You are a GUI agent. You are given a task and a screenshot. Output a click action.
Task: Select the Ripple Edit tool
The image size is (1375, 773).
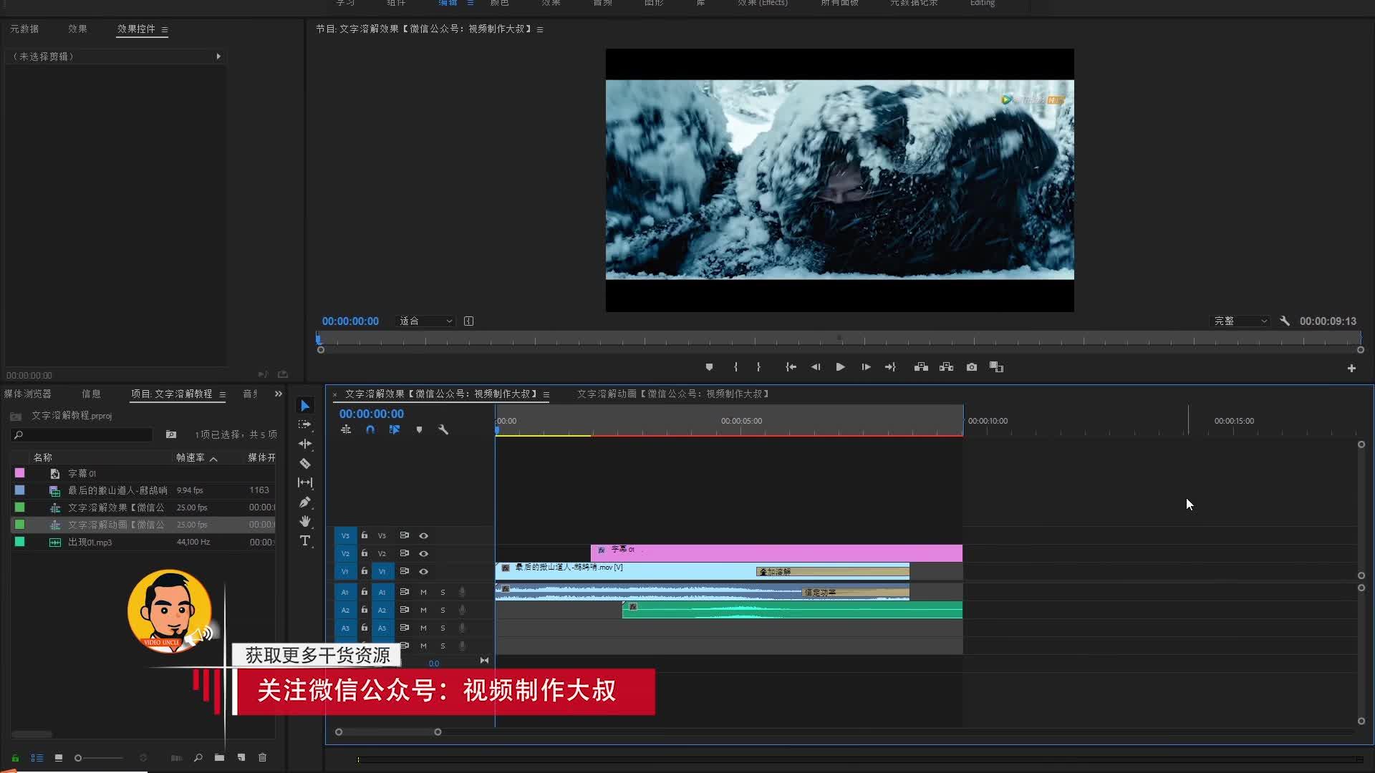[x=305, y=444]
